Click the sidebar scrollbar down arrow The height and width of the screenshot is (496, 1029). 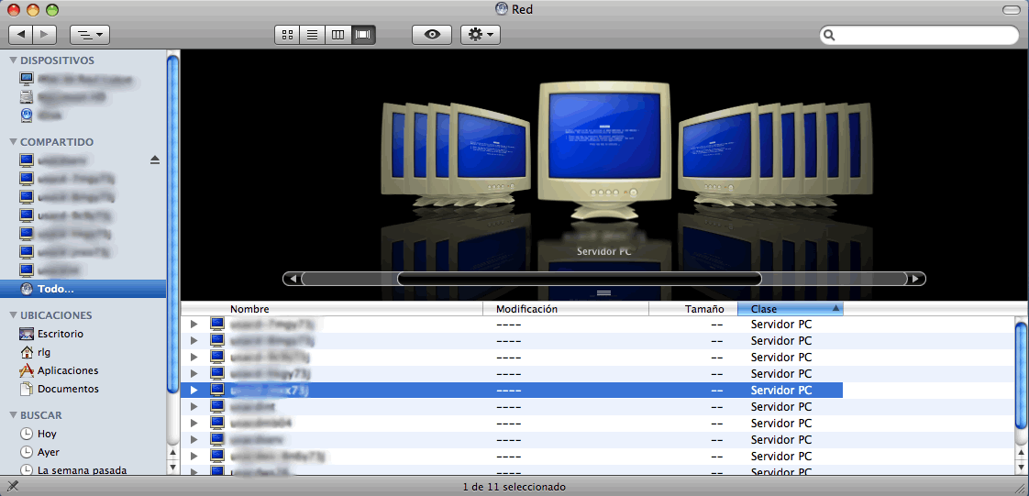(x=172, y=468)
